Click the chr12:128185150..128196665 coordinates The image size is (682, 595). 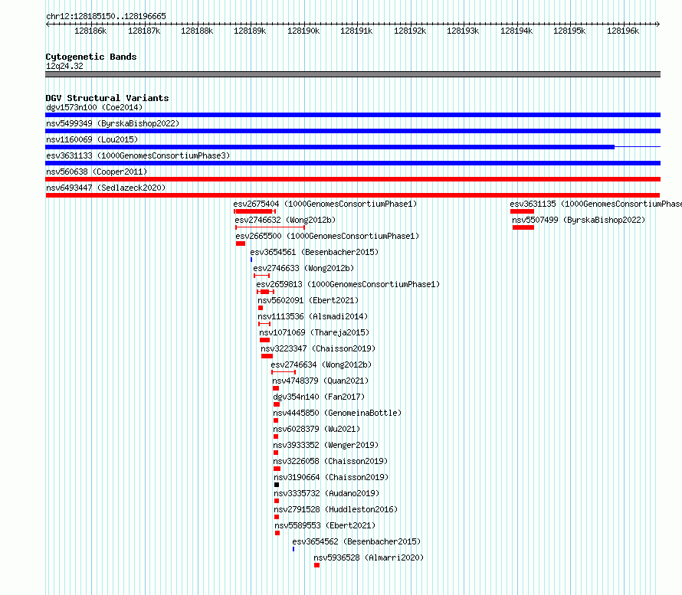click(x=106, y=16)
